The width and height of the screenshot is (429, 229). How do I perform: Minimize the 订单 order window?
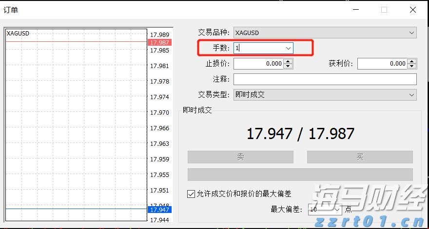coord(355,10)
